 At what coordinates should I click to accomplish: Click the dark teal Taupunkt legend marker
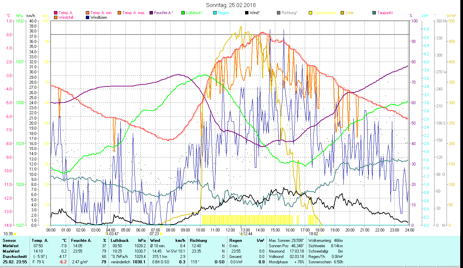click(x=374, y=13)
